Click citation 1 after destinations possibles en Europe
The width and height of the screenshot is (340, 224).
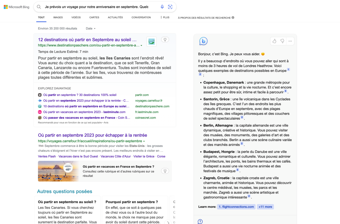coord(288,69)
